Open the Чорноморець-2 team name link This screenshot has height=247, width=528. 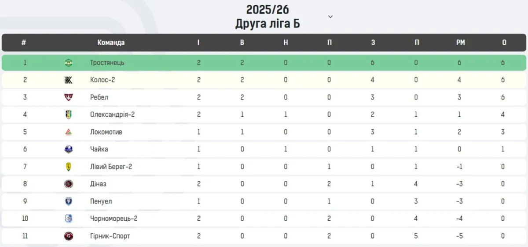tap(114, 218)
